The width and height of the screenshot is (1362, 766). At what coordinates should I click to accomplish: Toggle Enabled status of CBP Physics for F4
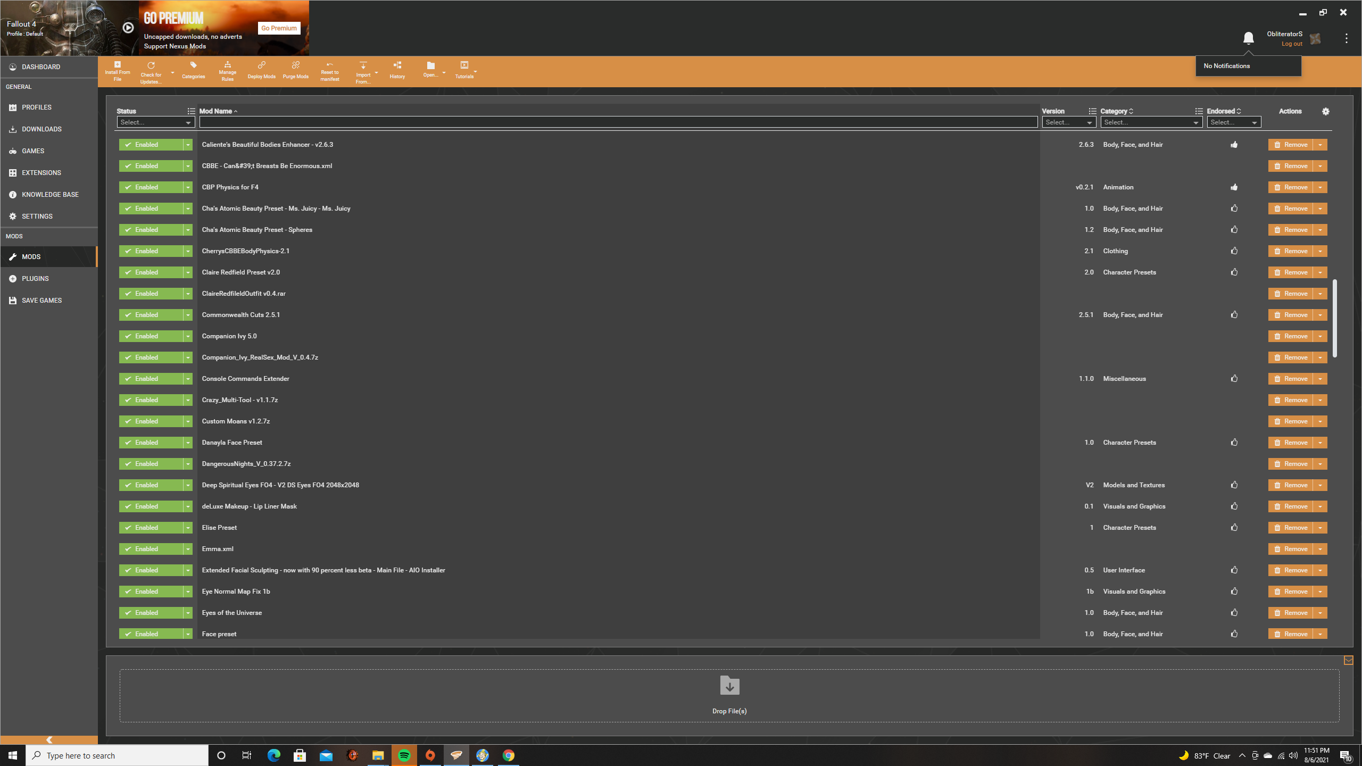click(151, 187)
